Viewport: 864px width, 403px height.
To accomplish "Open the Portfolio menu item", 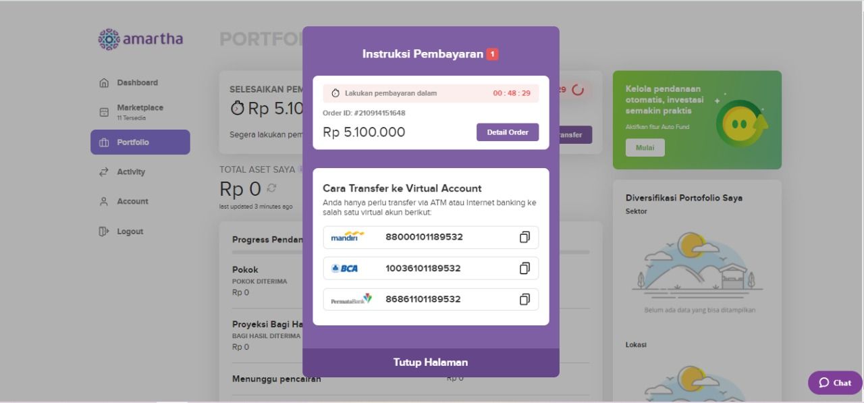I will tap(140, 142).
